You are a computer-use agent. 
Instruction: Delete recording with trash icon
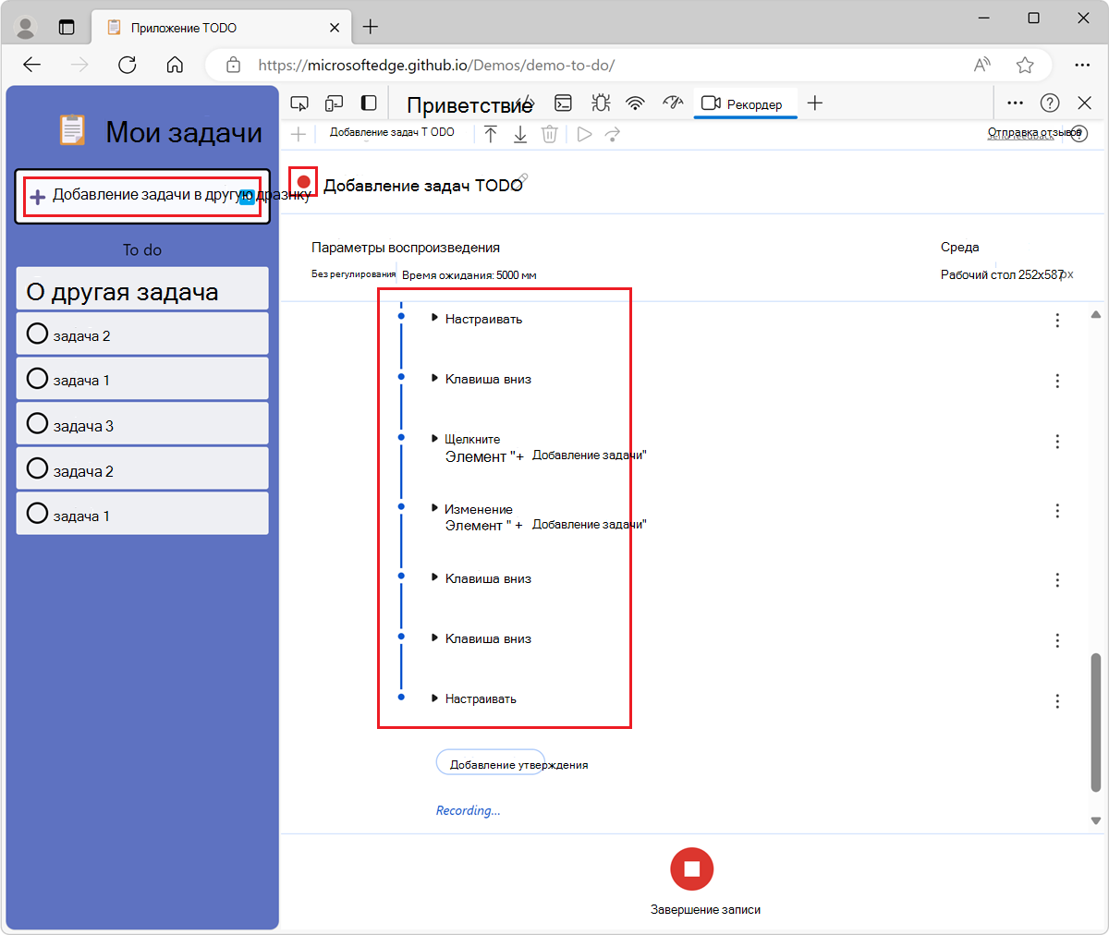click(549, 135)
